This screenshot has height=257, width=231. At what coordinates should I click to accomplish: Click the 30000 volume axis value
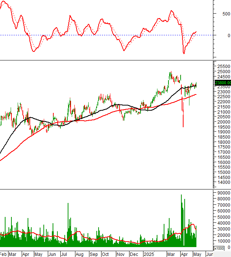tap(224, 229)
